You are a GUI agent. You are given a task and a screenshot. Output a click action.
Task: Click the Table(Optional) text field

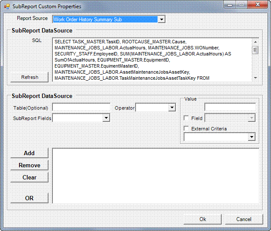[x=81, y=107]
